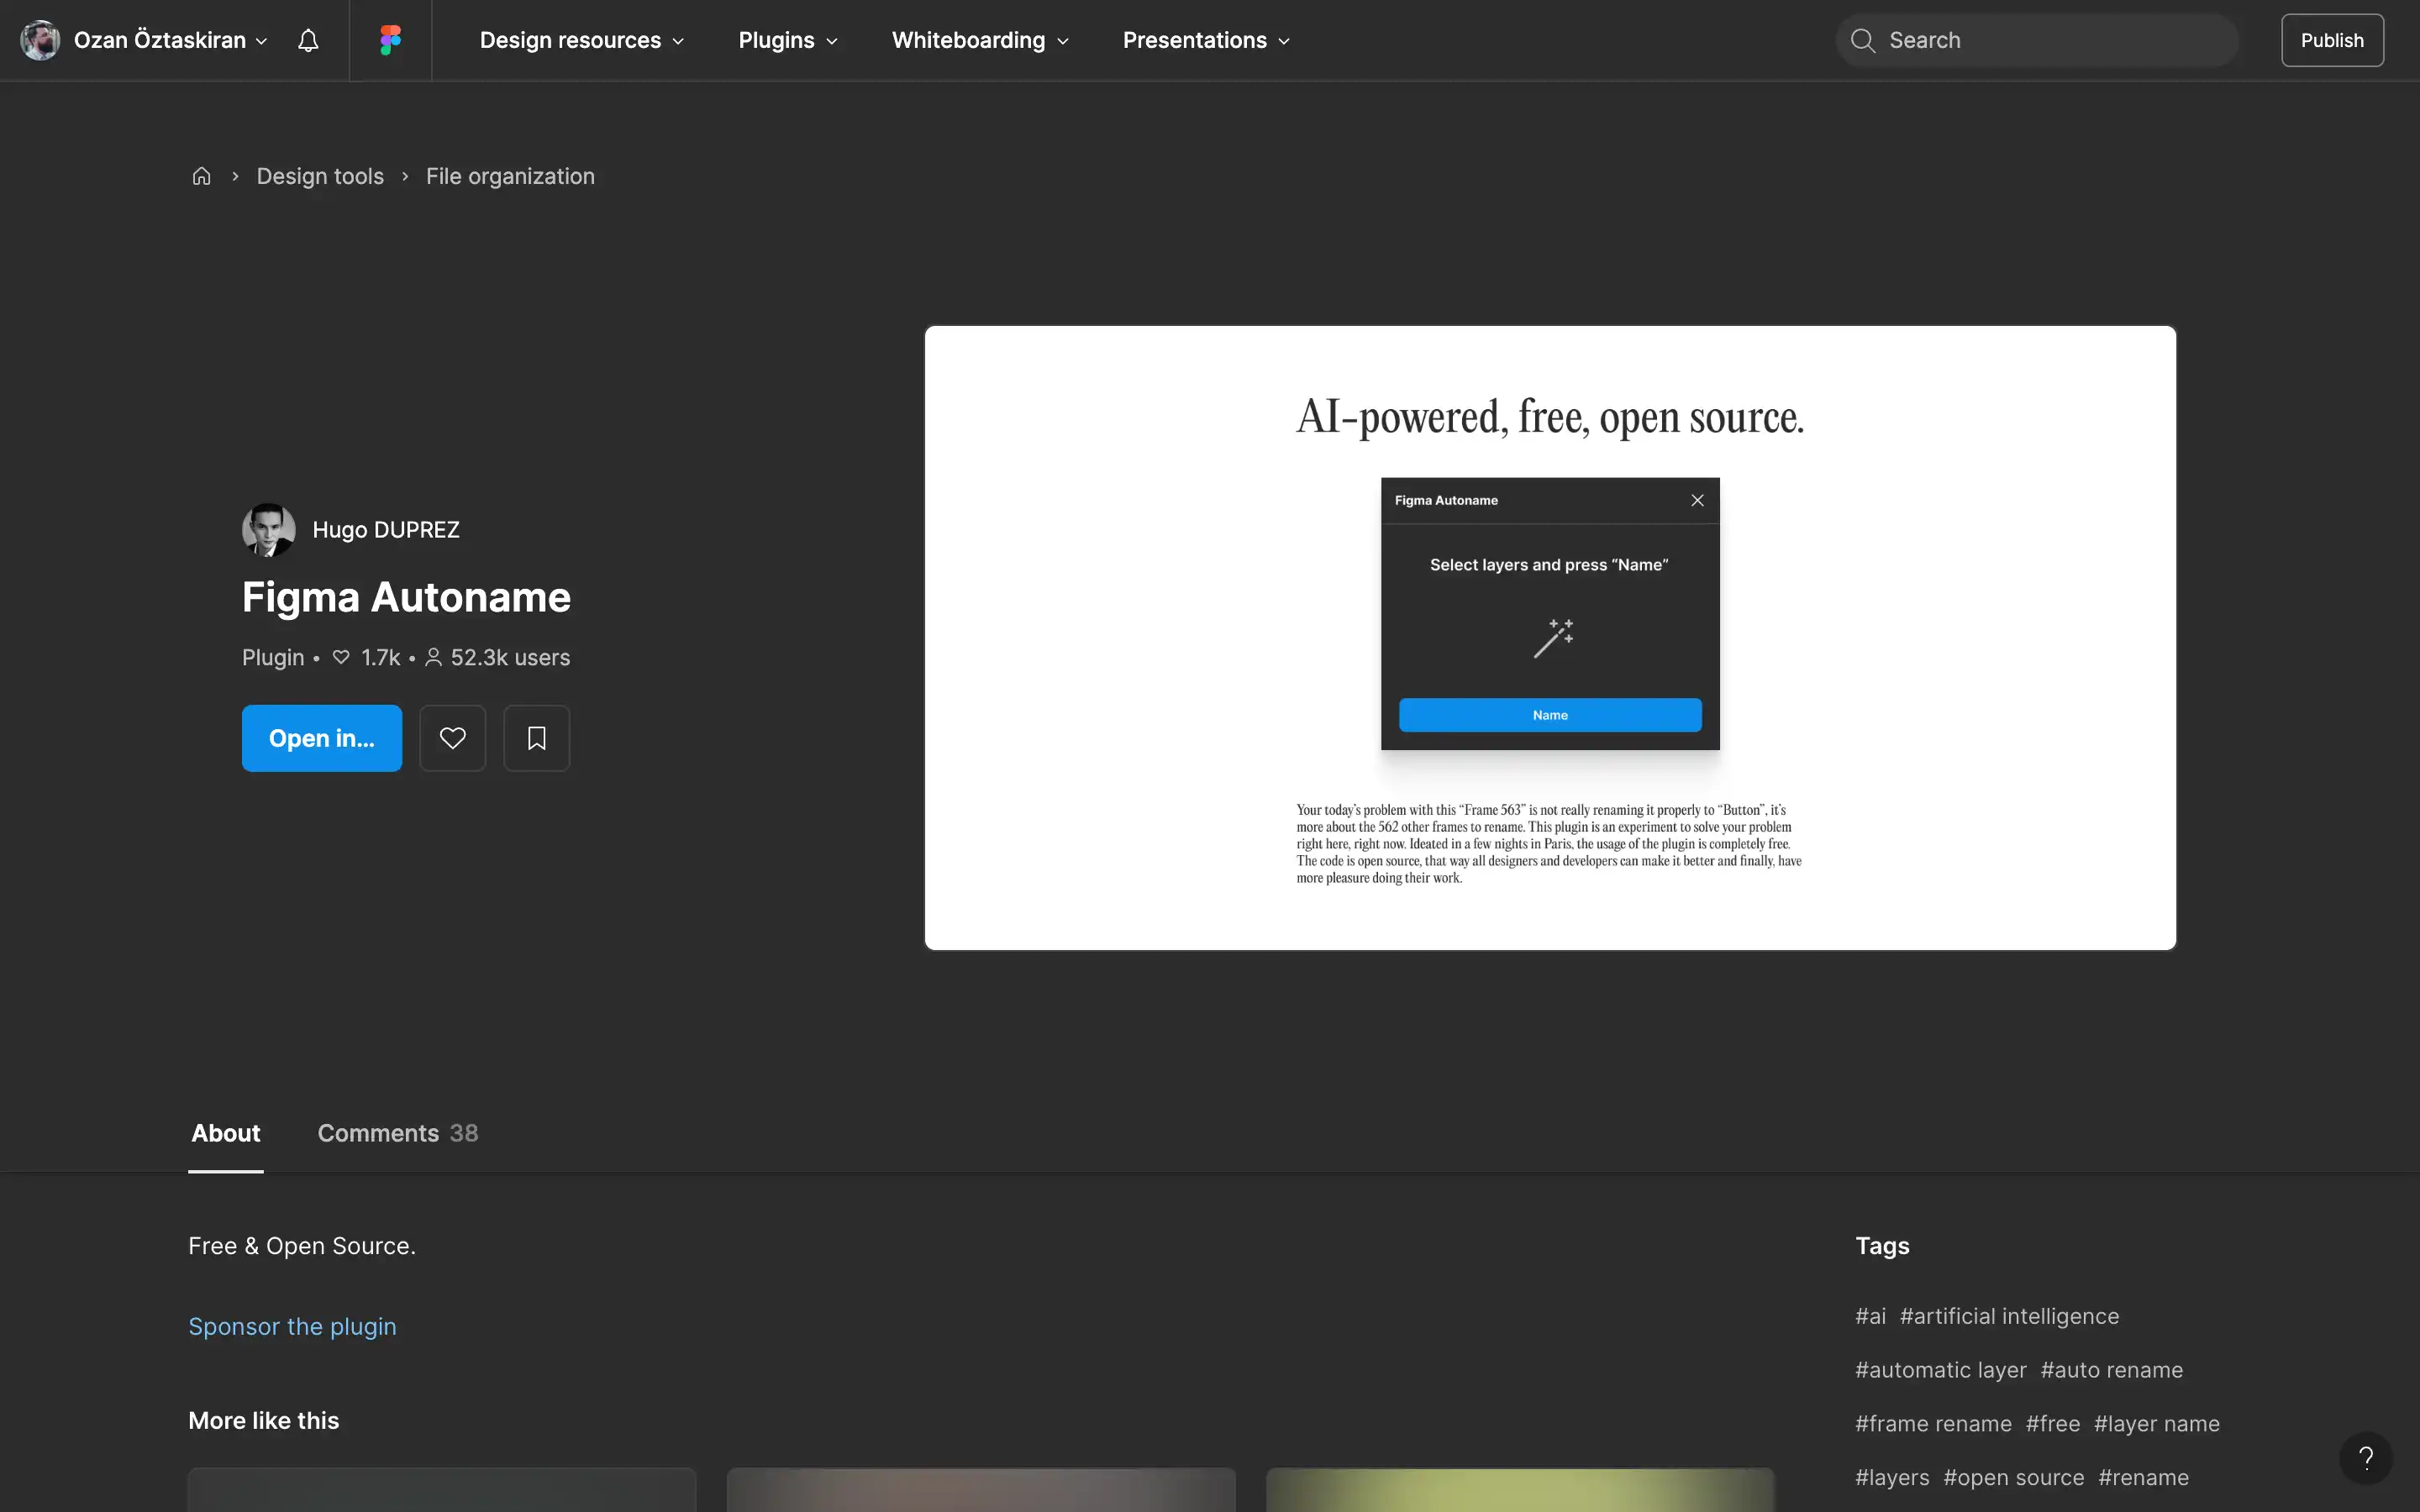Image resolution: width=2420 pixels, height=1512 pixels.
Task: Click the search magnifier icon
Action: coord(1862,40)
